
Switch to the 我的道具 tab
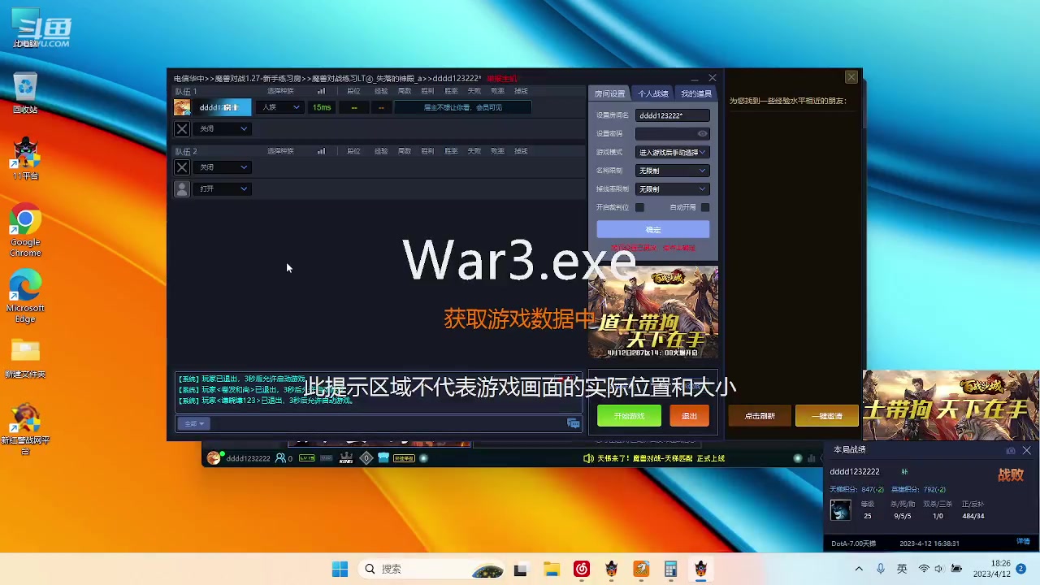695,93
